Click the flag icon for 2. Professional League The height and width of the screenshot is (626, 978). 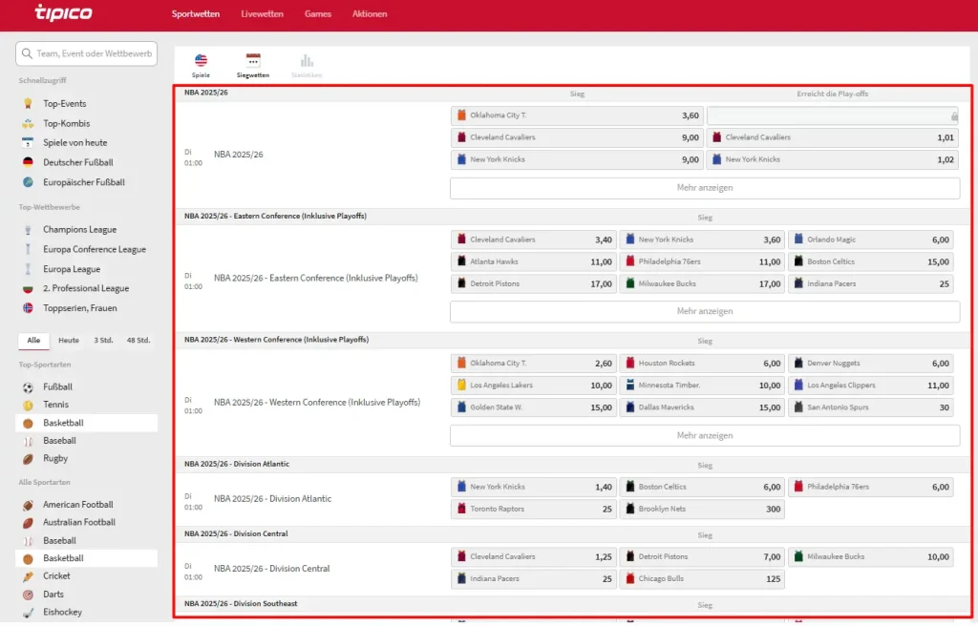click(28, 289)
